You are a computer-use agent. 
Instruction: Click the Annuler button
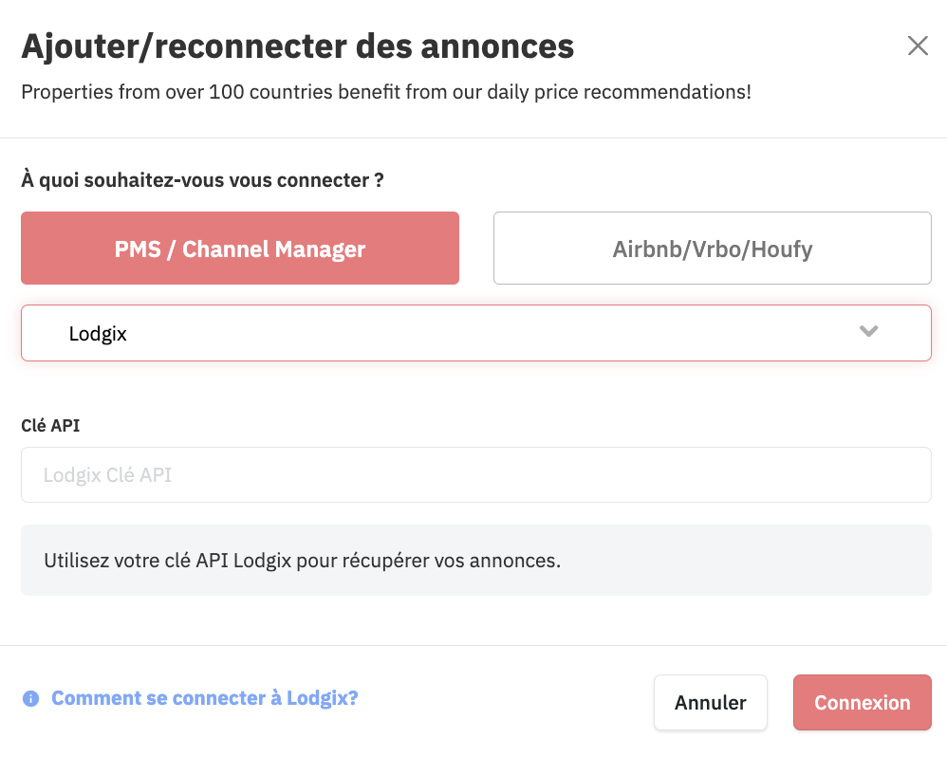tap(710, 703)
